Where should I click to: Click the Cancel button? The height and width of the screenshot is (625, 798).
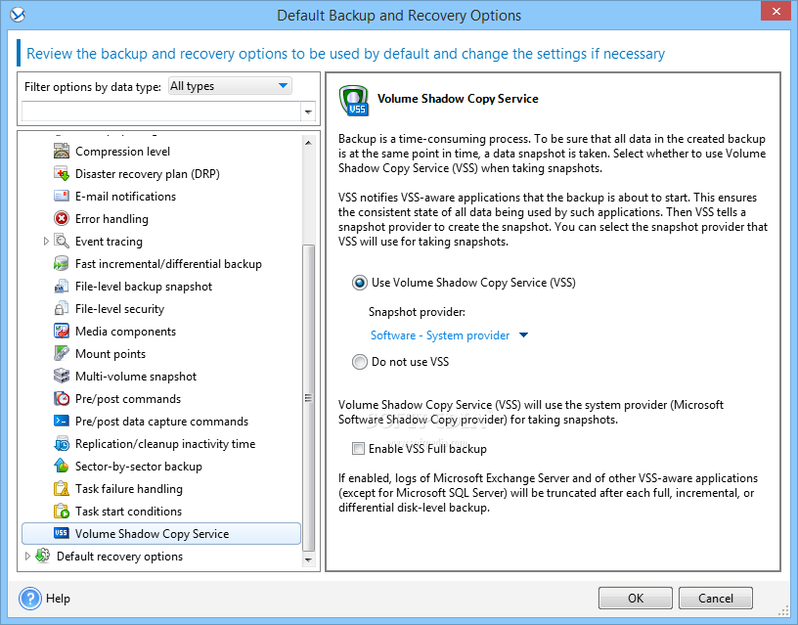coord(716,598)
